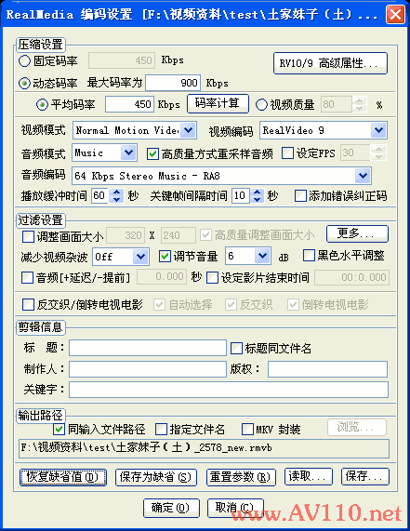The width and height of the screenshot is (410, 531).
Task: Toggle 高质量方式重采样音频 checkbox
Action: point(152,153)
